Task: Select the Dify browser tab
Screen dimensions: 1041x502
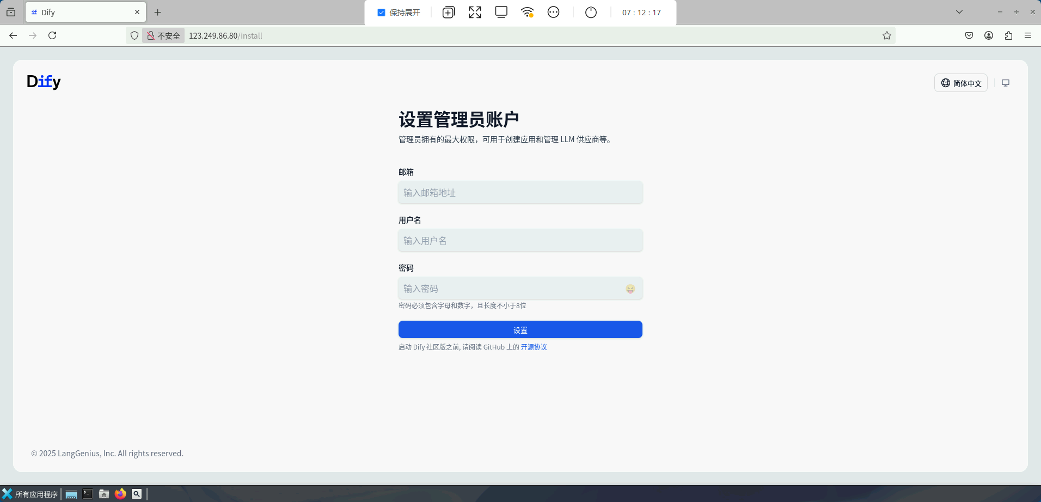Action: click(x=85, y=12)
